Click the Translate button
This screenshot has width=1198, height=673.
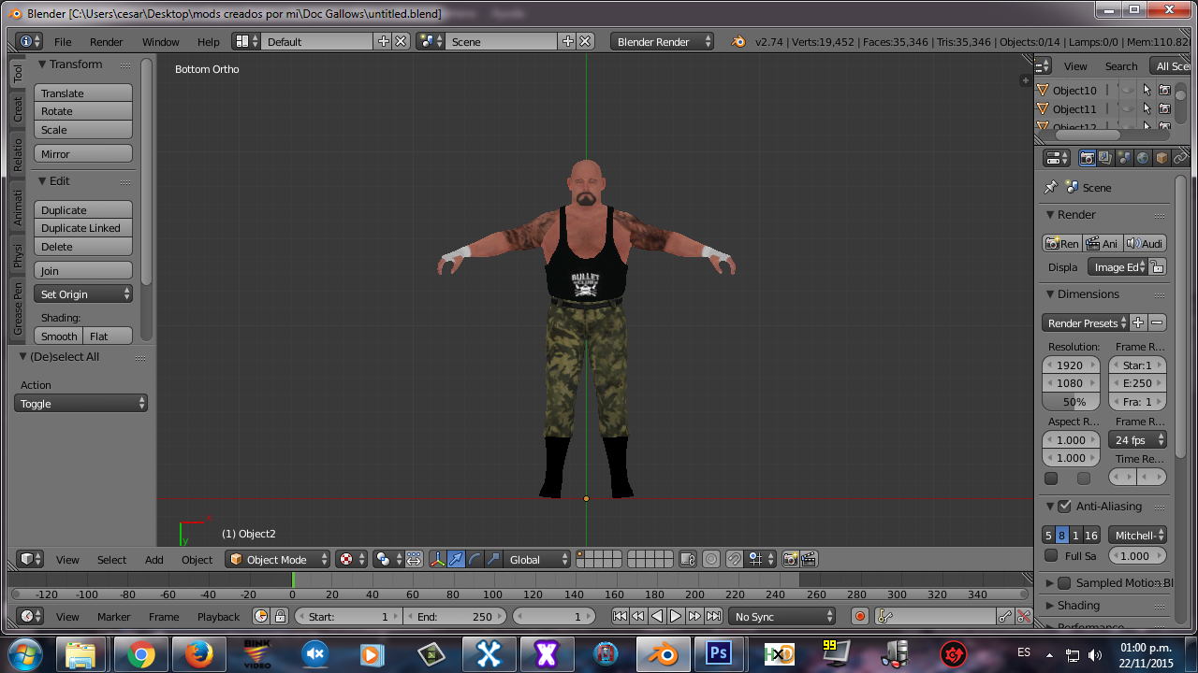click(83, 93)
